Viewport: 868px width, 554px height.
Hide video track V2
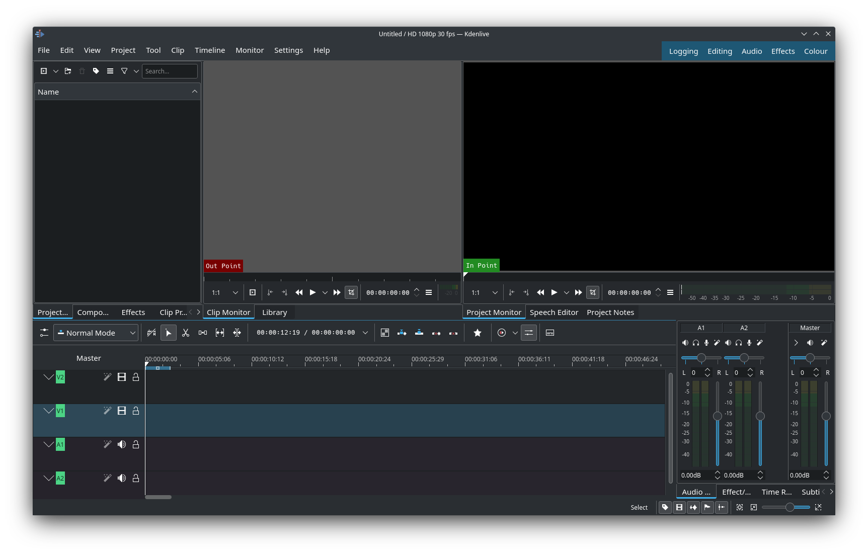click(122, 377)
